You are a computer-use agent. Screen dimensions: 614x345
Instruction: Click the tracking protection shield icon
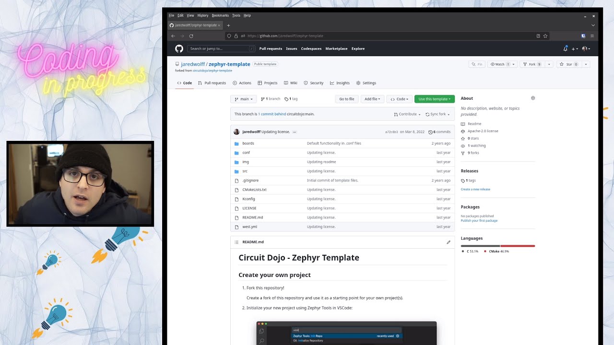(229, 36)
